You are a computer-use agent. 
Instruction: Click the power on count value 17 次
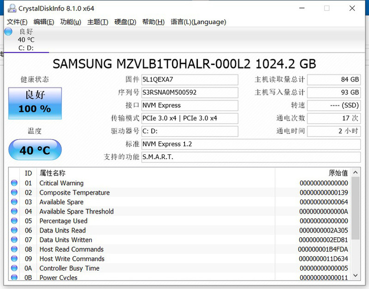334,118
